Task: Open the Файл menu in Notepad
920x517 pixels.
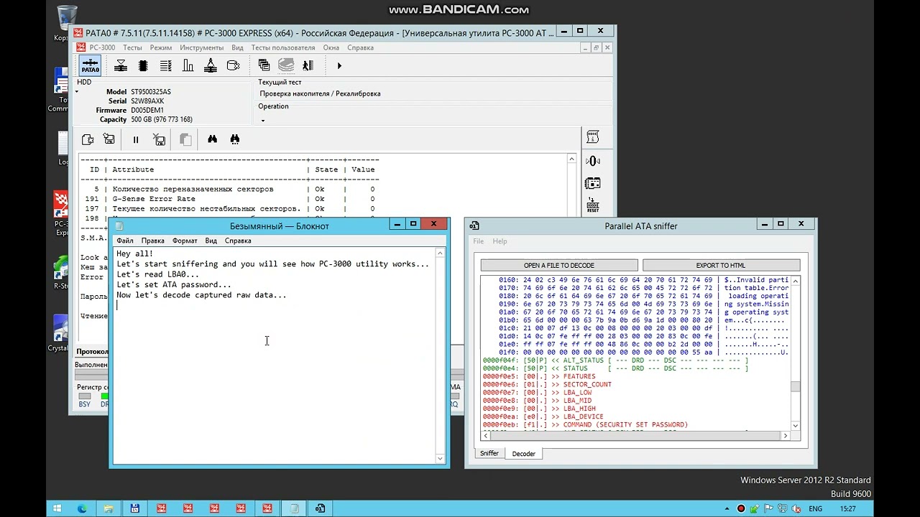Action: coord(125,241)
